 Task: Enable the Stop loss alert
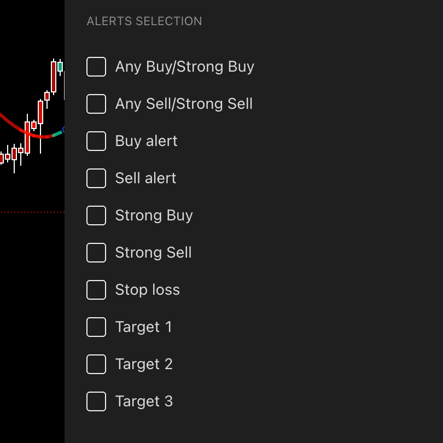click(96, 290)
